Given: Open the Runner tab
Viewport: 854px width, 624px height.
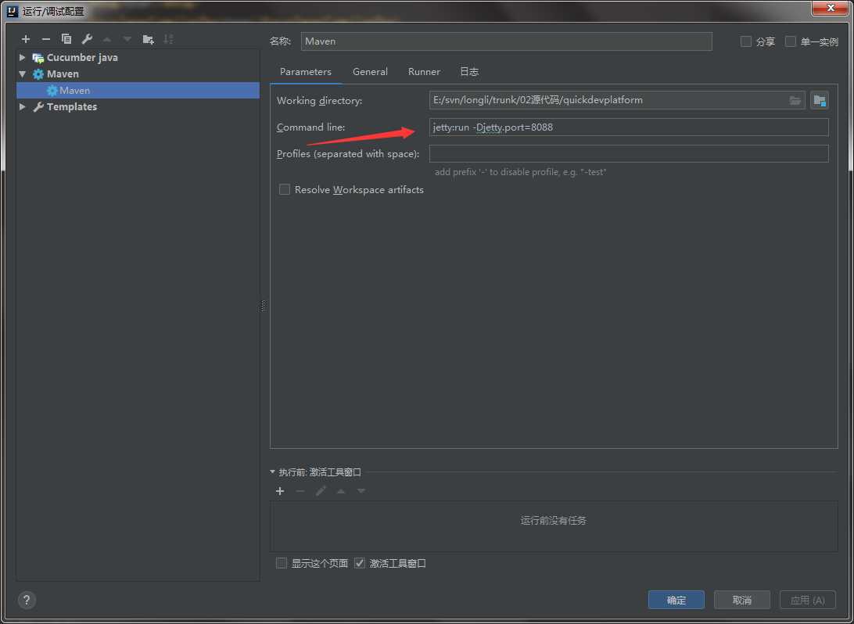Looking at the screenshot, I should pyautogui.click(x=424, y=72).
